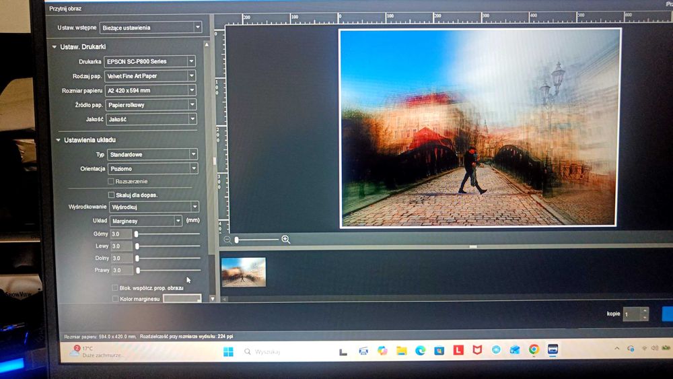
Task: Open the printer app in the taskbar
Action: tap(363, 351)
